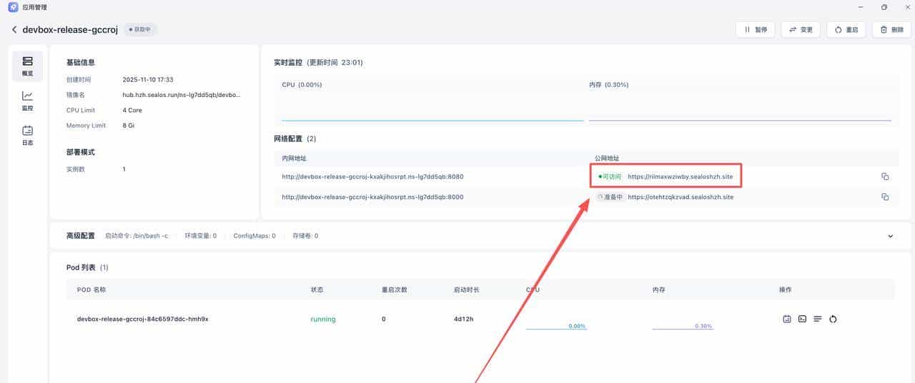The image size is (915, 383).
Task: Click the 可访问 status badge
Action: (x=610, y=176)
